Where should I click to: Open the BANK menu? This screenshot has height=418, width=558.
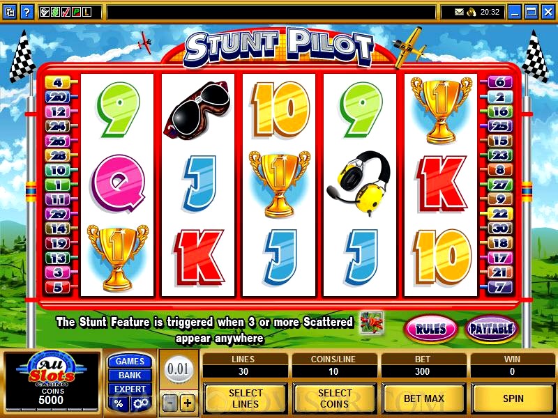coord(130,376)
